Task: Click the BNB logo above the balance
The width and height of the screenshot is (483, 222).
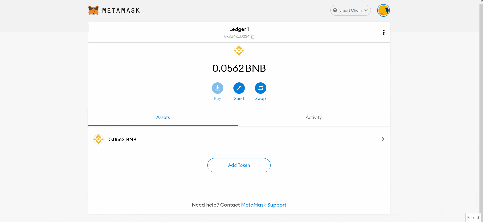Action: (x=239, y=51)
